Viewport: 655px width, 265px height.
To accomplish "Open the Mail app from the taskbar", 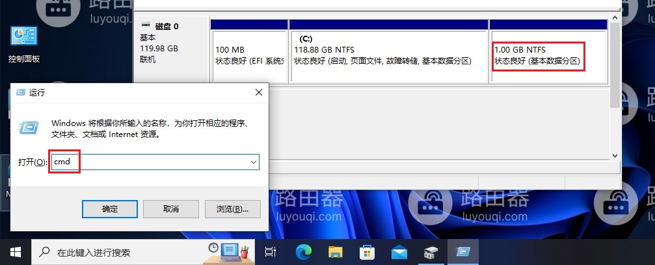I will coord(399,252).
